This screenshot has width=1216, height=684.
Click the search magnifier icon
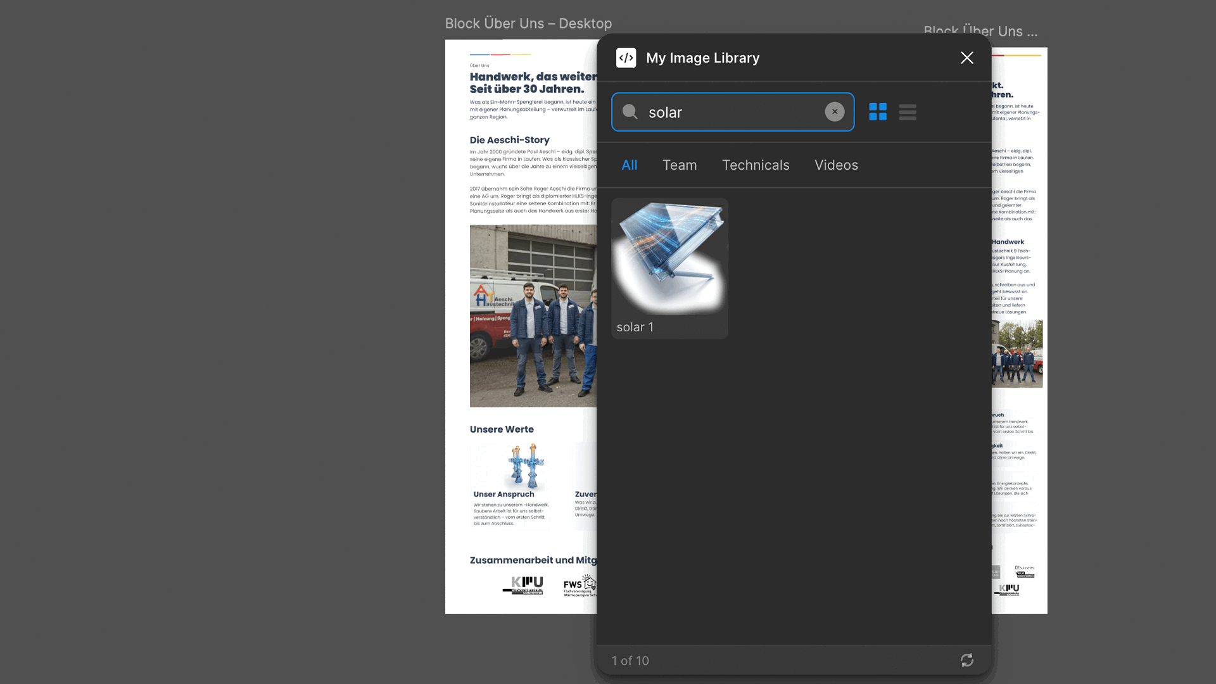pyautogui.click(x=630, y=112)
